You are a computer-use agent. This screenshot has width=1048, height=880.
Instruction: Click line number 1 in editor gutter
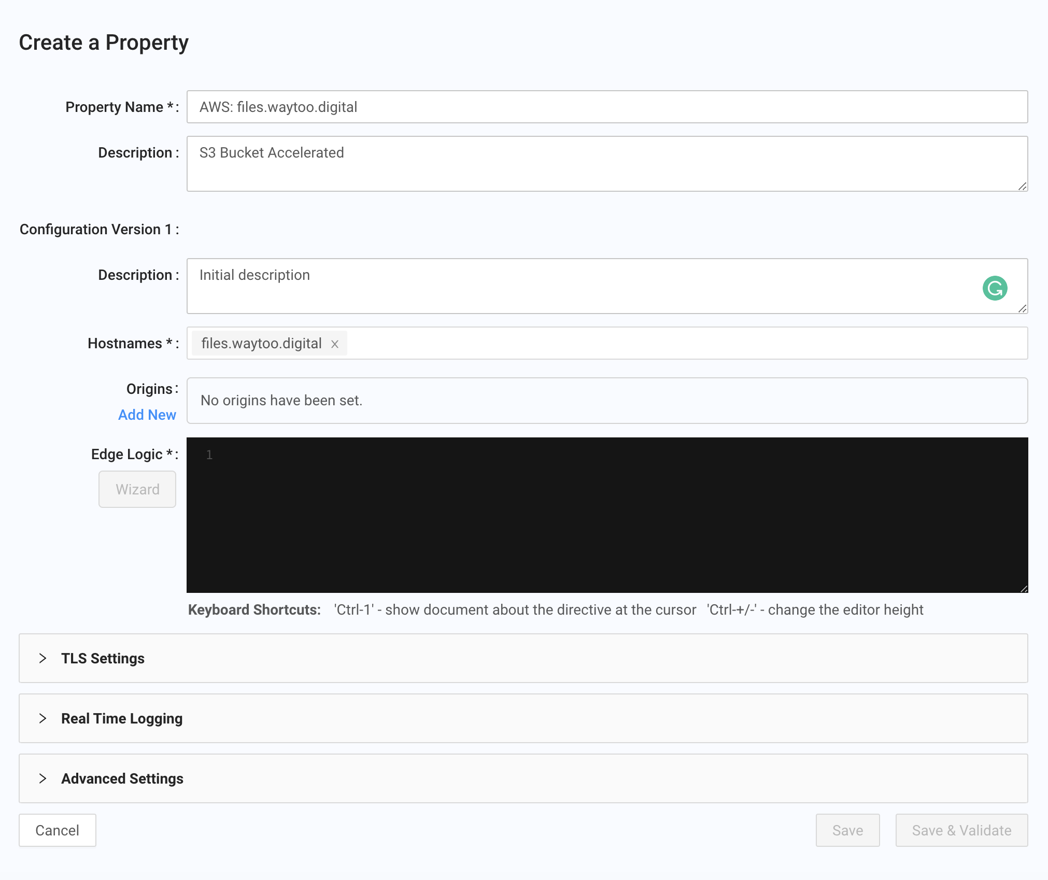click(x=209, y=455)
